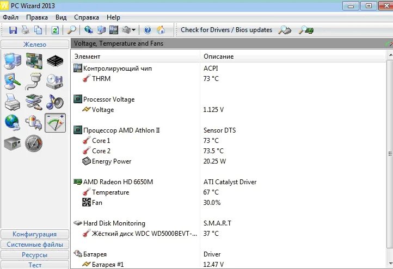Click the Элемент column header
The image size is (393, 269).
point(136,57)
